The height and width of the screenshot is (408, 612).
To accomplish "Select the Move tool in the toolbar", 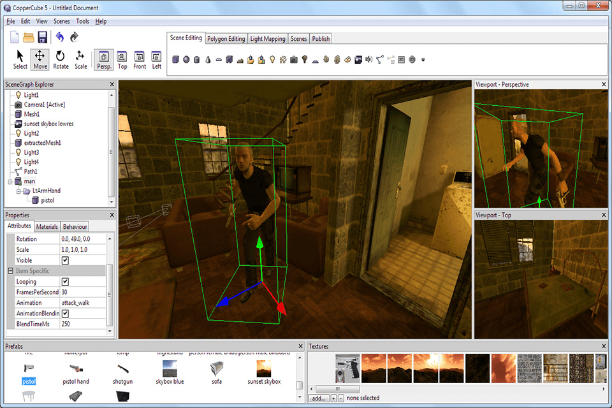I will [x=40, y=59].
